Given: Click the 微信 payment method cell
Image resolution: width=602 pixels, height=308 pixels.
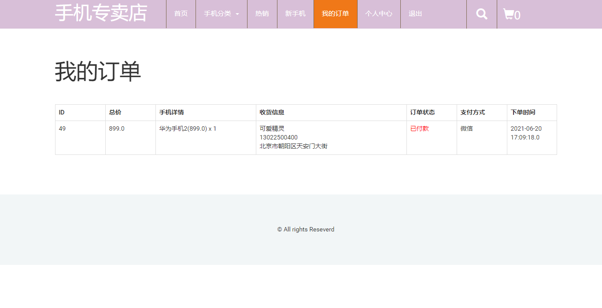Looking at the screenshot, I should 466,128.
